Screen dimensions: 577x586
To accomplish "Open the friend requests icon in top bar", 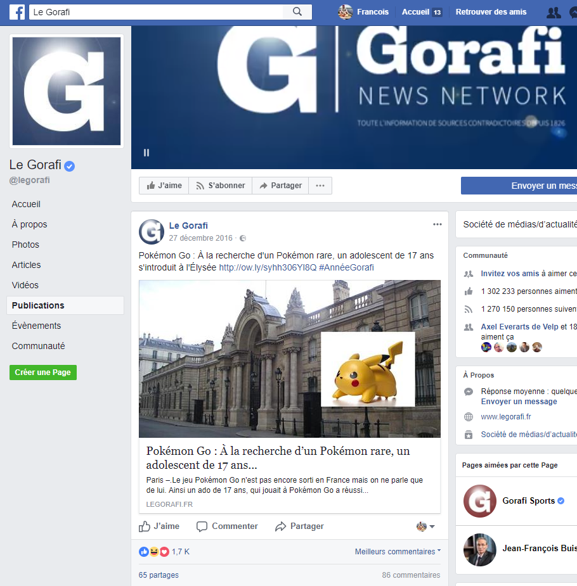I will (x=554, y=11).
